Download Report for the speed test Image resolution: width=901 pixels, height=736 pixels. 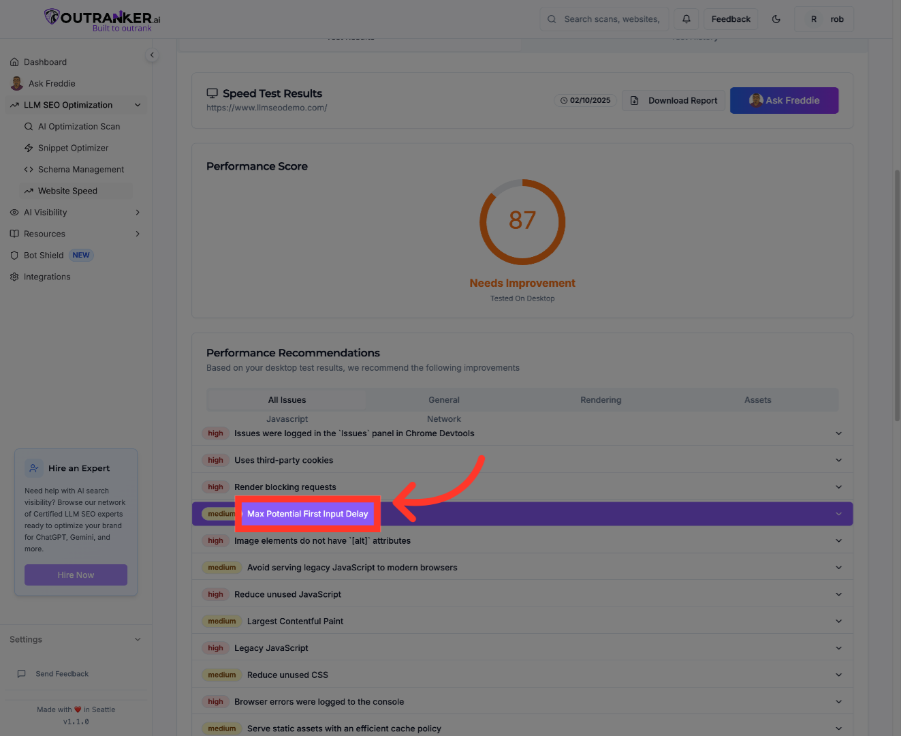coord(674,100)
